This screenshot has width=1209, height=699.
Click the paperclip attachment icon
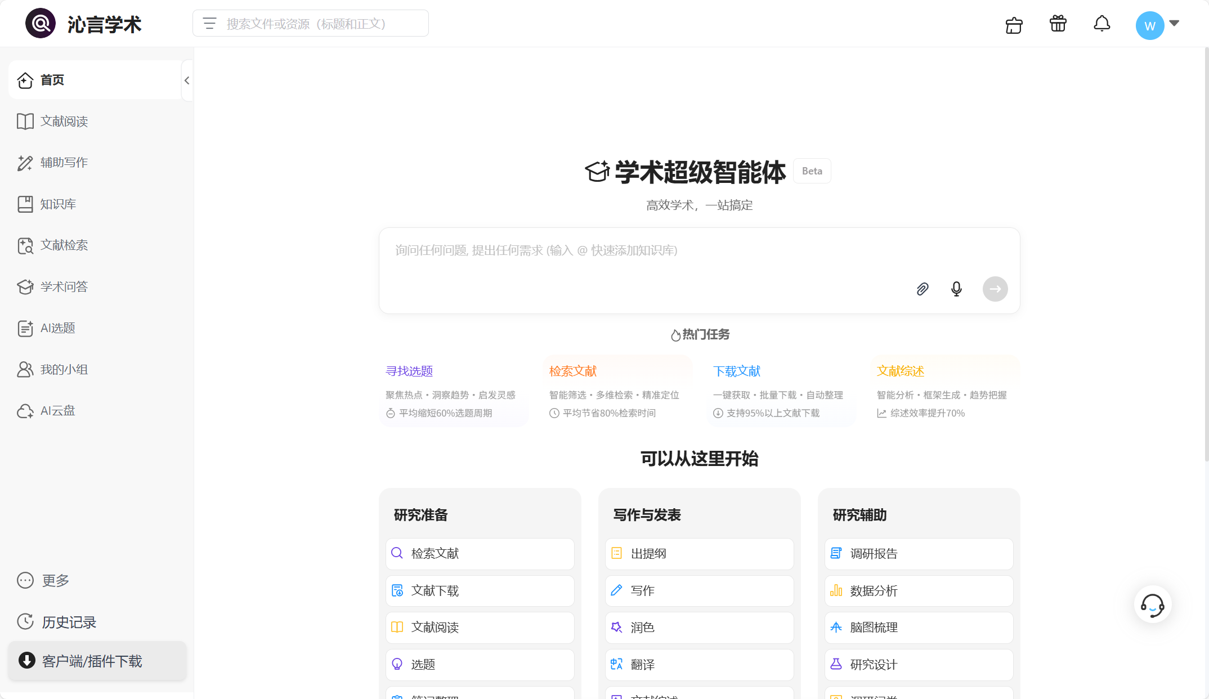click(922, 289)
